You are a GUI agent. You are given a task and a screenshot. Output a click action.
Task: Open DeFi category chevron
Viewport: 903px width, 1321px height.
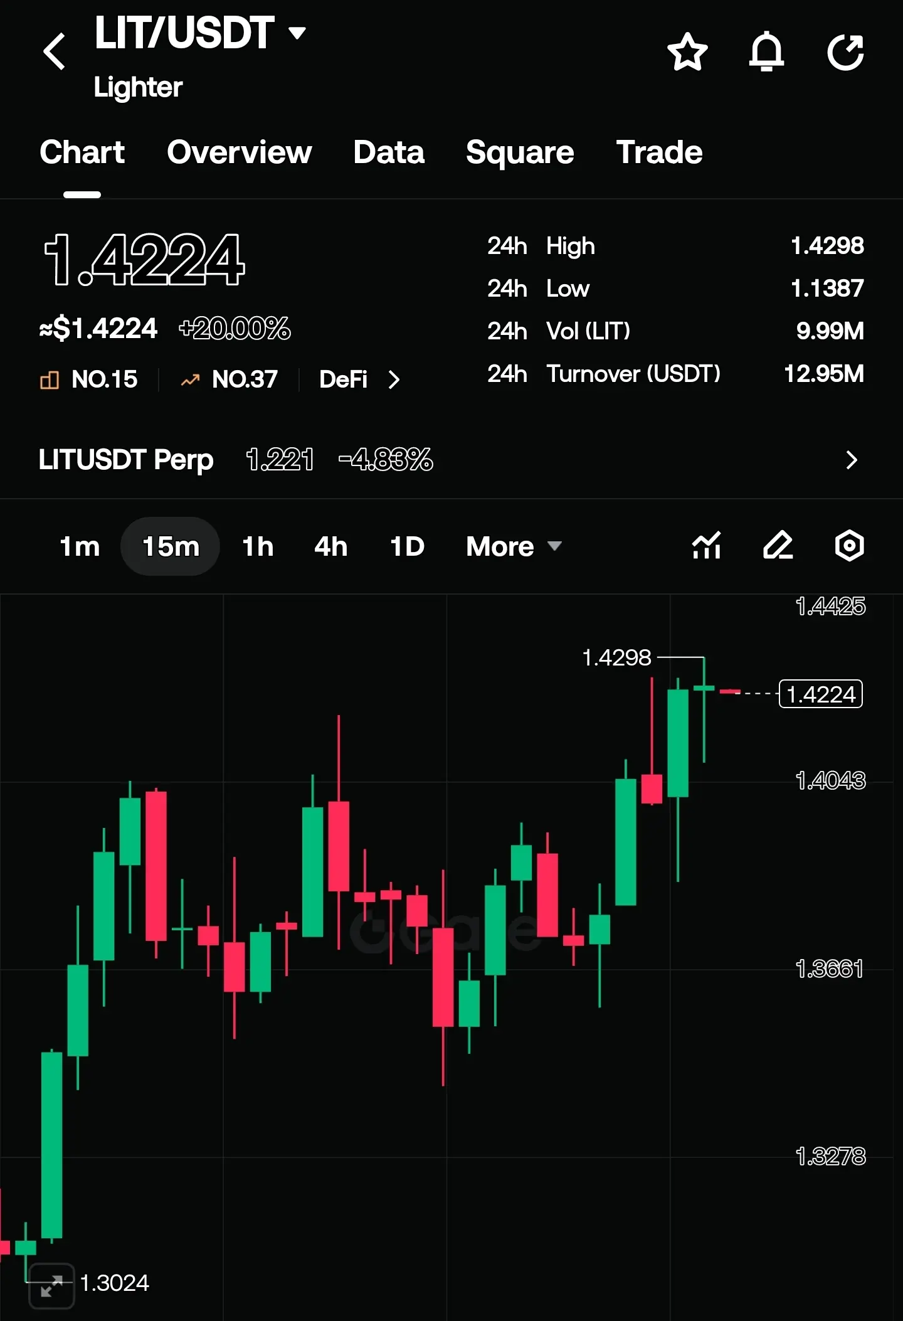coord(394,379)
